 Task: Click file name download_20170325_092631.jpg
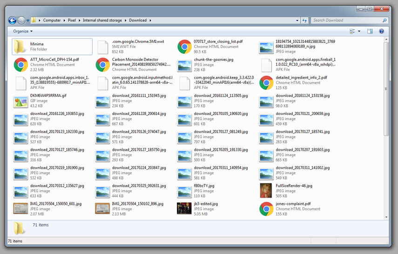click(x=139, y=186)
